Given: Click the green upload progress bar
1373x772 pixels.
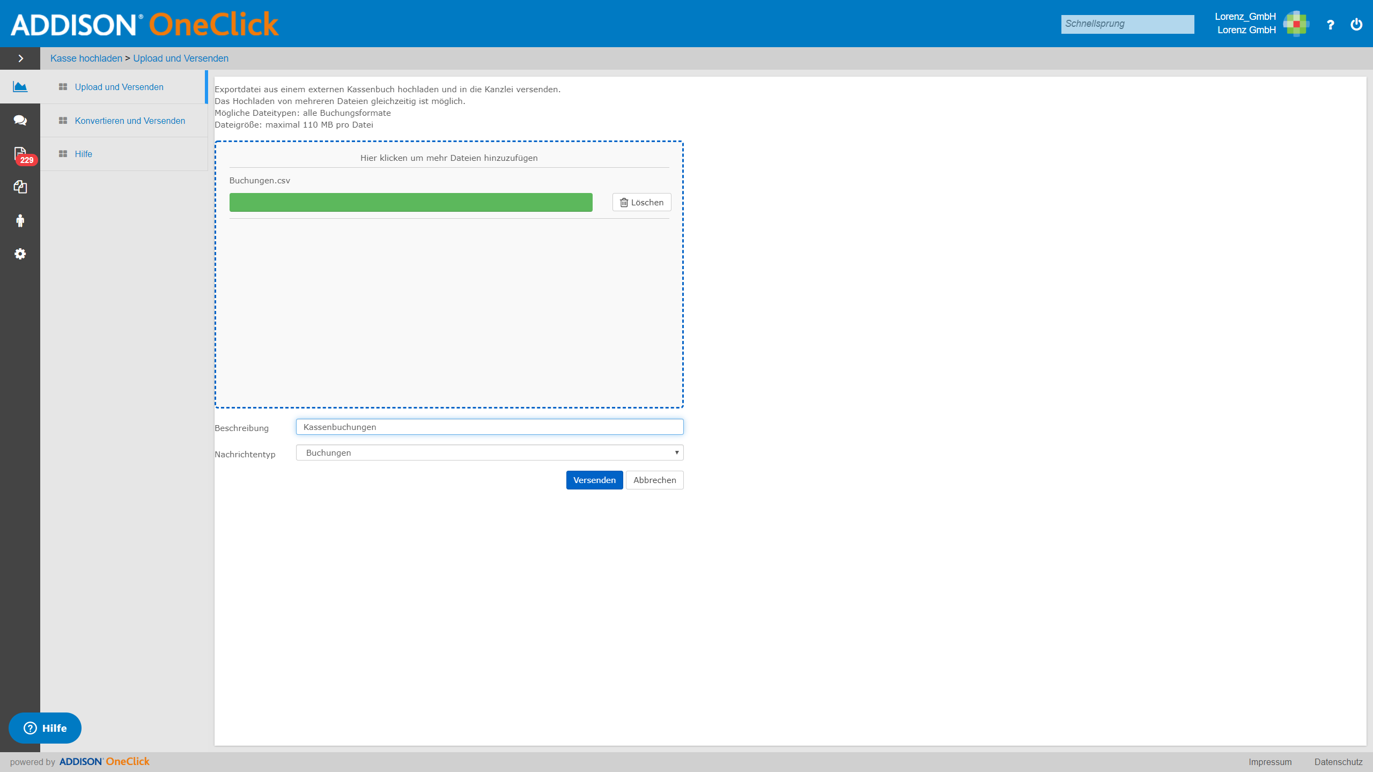Looking at the screenshot, I should (x=411, y=202).
